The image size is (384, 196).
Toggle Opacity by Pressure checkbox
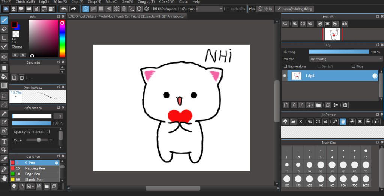tap(48, 132)
